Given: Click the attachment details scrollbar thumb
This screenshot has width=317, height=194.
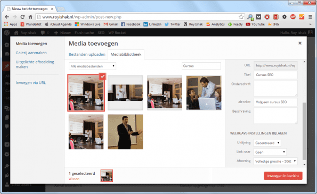Looking at the screenshot, I should pos(304,131).
